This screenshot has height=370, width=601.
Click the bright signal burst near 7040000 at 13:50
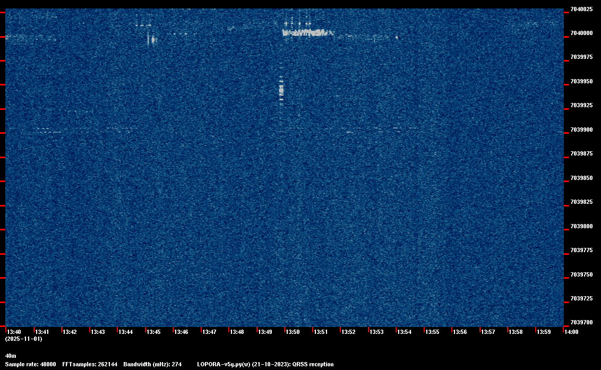coord(308,33)
